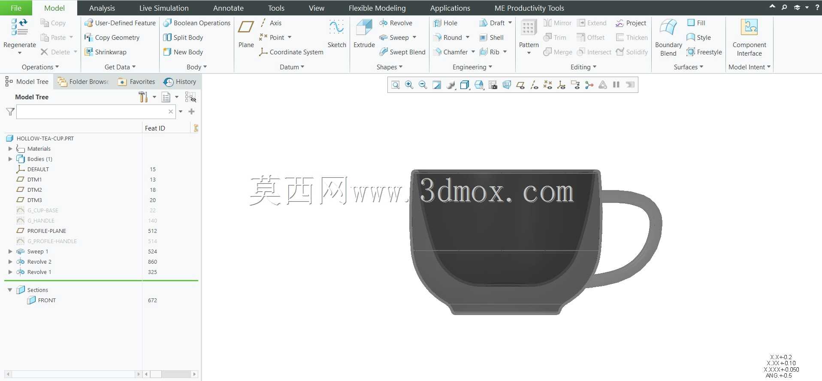Toggle spin center icon

(589, 85)
